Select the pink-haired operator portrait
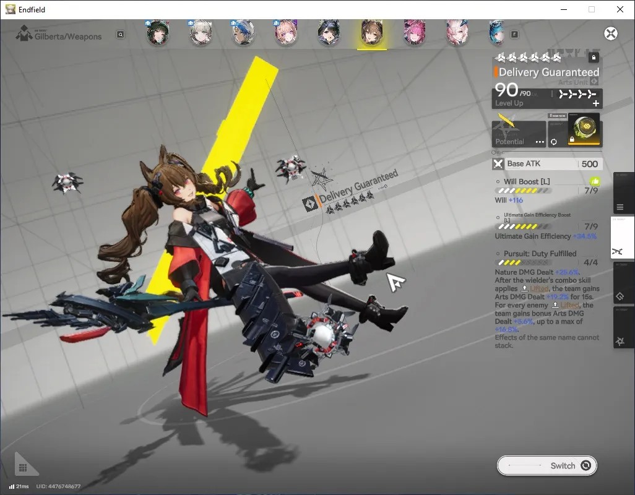The height and width of the screenshot is (495, 635). tap(414, 33)
